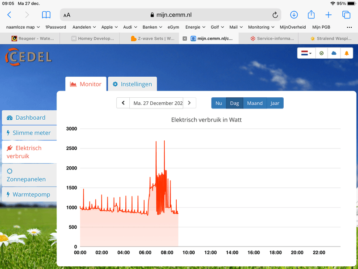Expand Aandelen bookmark folder
Image resolution: width=358 pixels, height=269 pixels.
coord(84,27)
